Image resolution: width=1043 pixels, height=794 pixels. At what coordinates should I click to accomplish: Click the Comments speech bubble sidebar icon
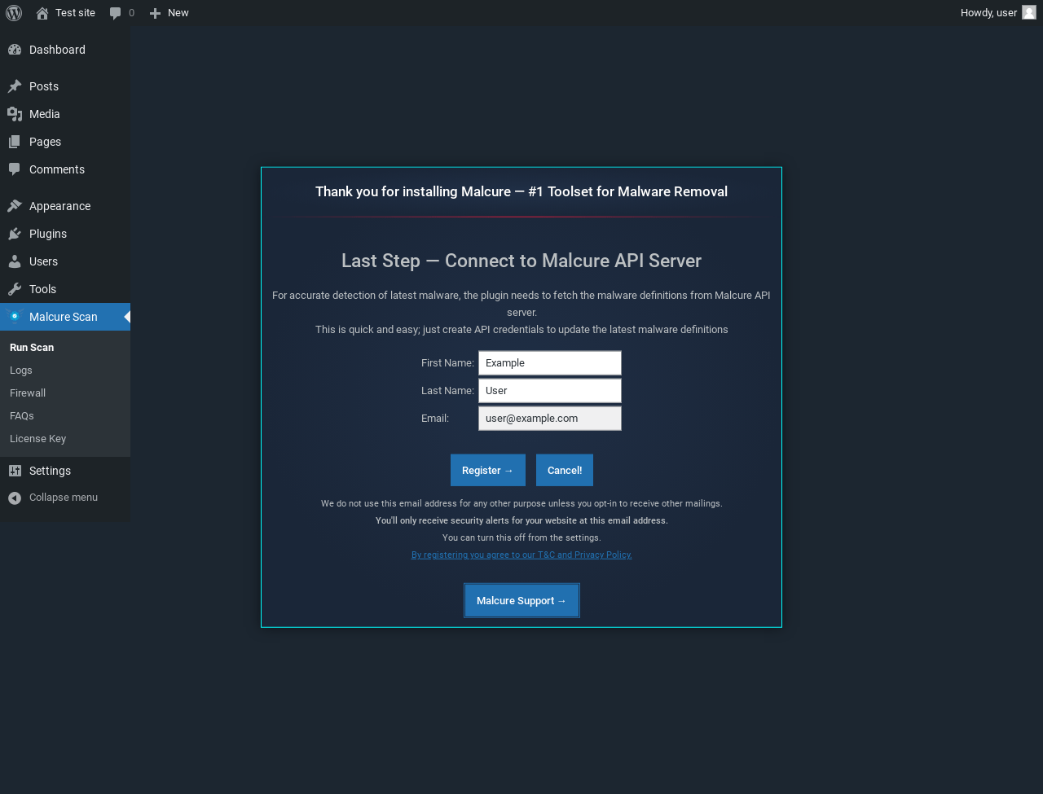15,169
